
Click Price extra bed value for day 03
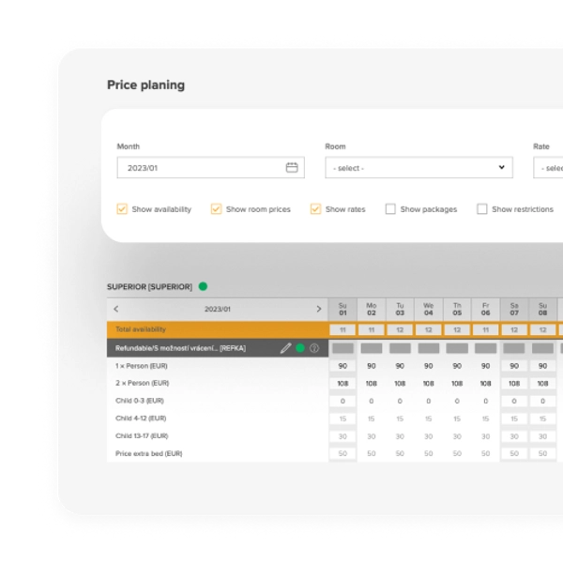pyautogui.click(x=400, y=453)
